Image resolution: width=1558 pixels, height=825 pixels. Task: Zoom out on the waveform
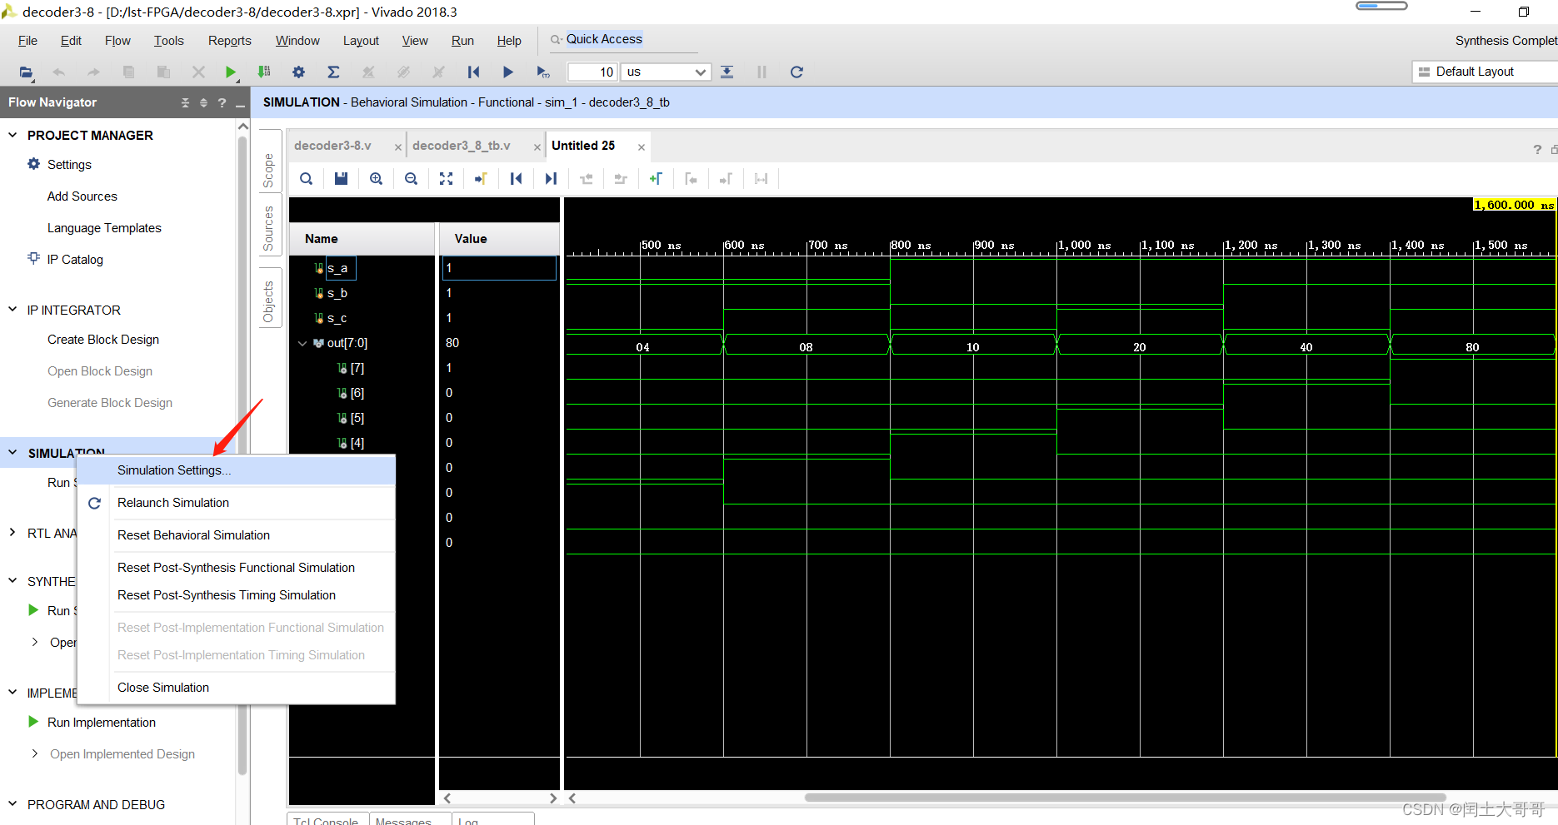point(411,179)
